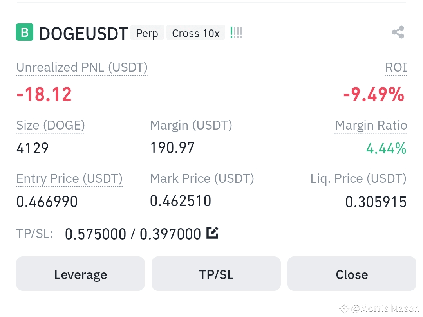423x317 pixels.
Task: Click the share icon for DOGEUSDT position
Action: pyautogui.click(x=398, y=32)
